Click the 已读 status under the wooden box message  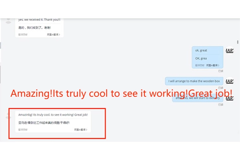pyautogui.click(x=220, y=88)
